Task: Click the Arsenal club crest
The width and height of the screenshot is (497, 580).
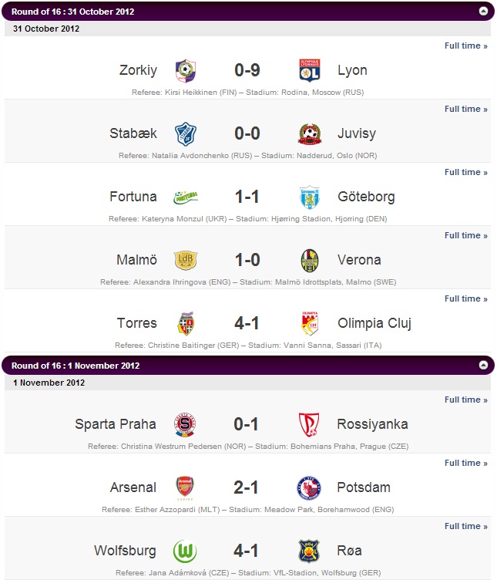Action: click(x=185, y=488)
